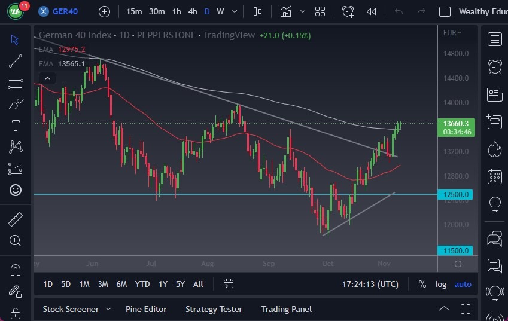Image resolution: width=508 pixels, height=321 pixels.
Task: Activate the zoom in tool
Action: (15, 240)
